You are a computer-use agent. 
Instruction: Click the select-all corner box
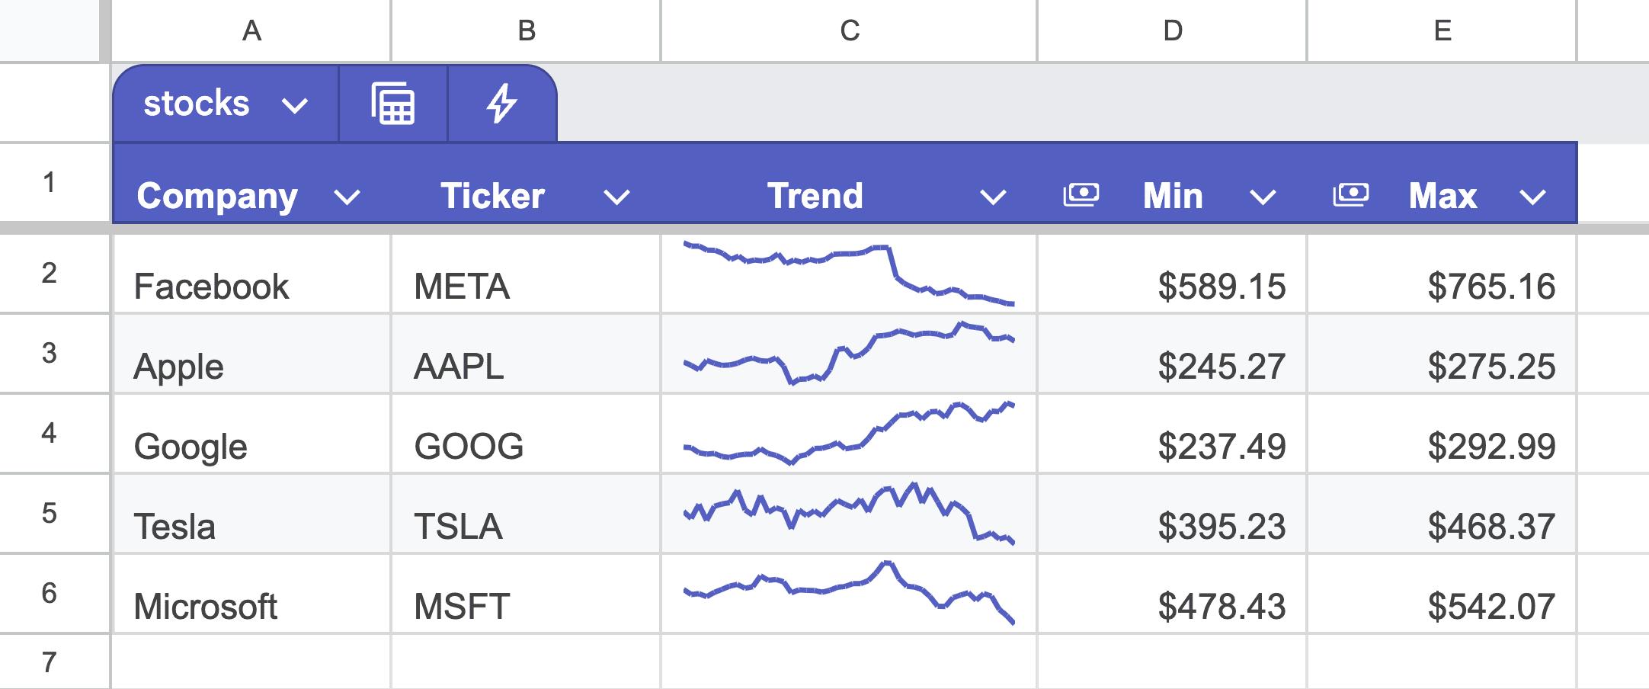click(x=50, y=30)
